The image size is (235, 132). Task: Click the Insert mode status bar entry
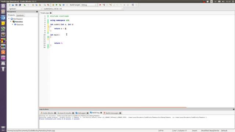coord(195,131)
